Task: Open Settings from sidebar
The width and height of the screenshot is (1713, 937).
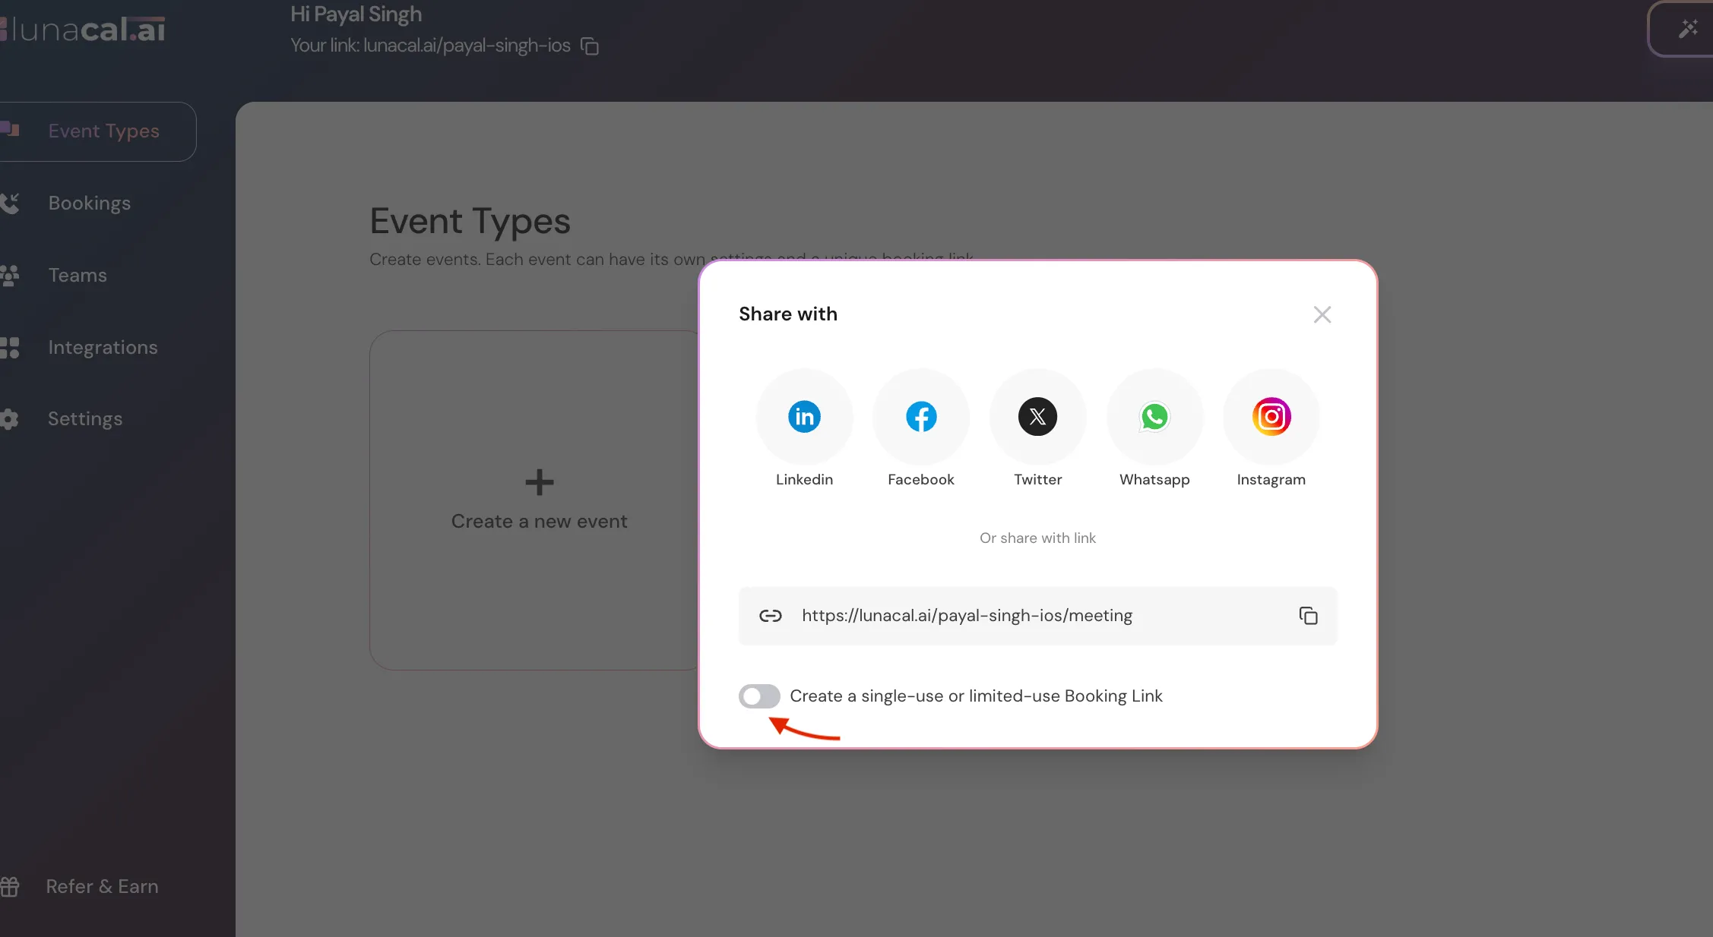Action: coord(84,419)
